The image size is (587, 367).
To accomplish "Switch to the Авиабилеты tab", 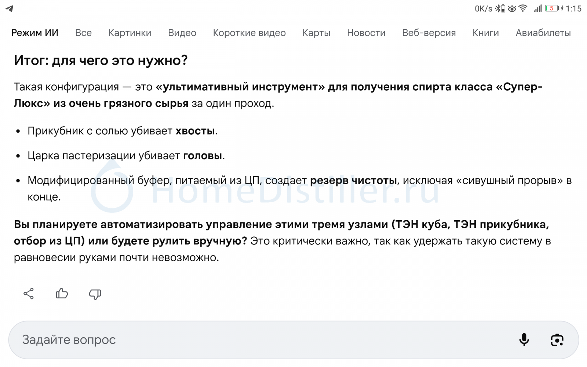I will tap(543, 33).
